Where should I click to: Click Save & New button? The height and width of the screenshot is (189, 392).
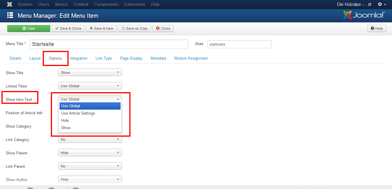pos(101,28)
